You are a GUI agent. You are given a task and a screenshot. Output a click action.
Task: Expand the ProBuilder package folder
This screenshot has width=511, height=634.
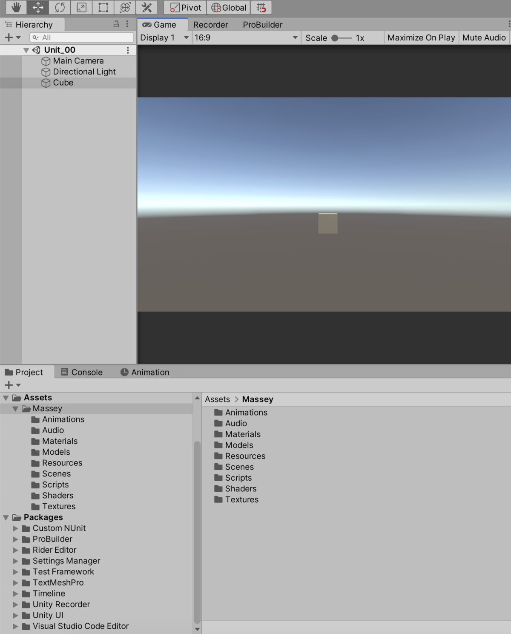[16, 539]
